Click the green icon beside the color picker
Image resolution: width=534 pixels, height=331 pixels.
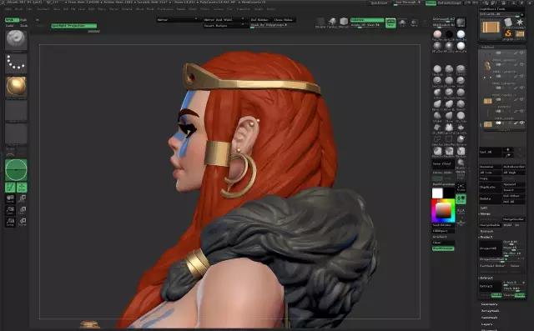461,199
